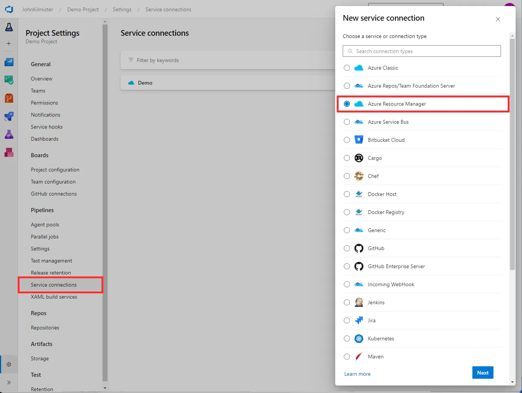Click the settings sidebar scrollbar
Viewport: 522px width, 393px height.
105,203
